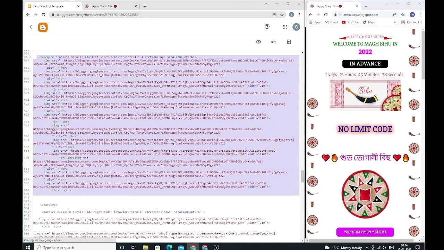Revert changes with the undo arrow icon

coord(274,42)
